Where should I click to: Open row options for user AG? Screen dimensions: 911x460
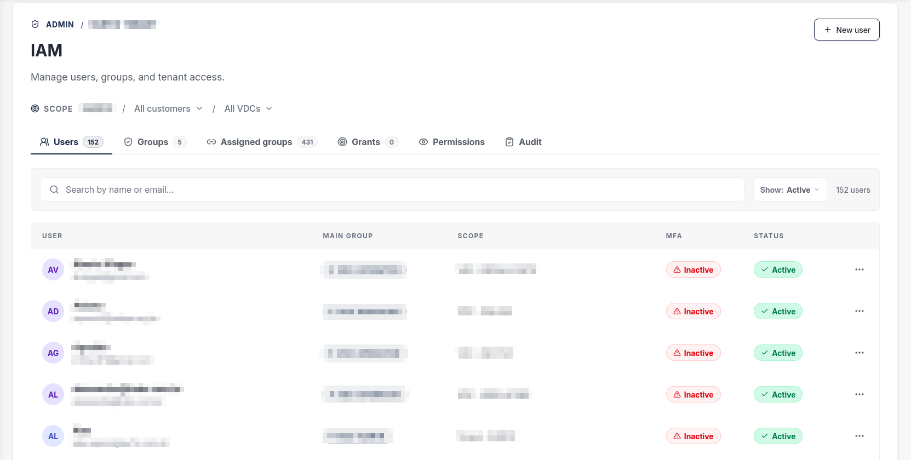click(x=860, y=353)
